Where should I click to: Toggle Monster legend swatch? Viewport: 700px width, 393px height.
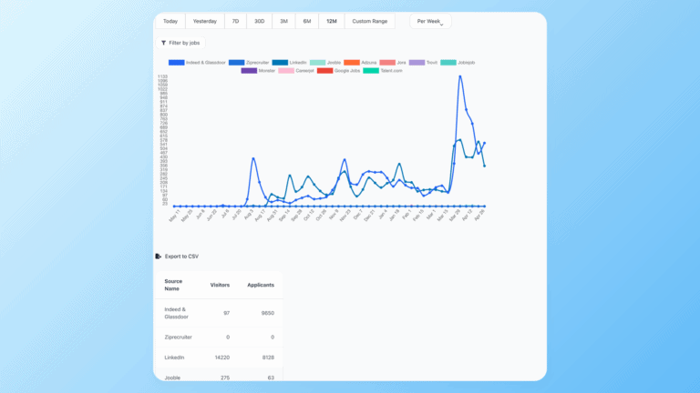(x=249, y=71)
